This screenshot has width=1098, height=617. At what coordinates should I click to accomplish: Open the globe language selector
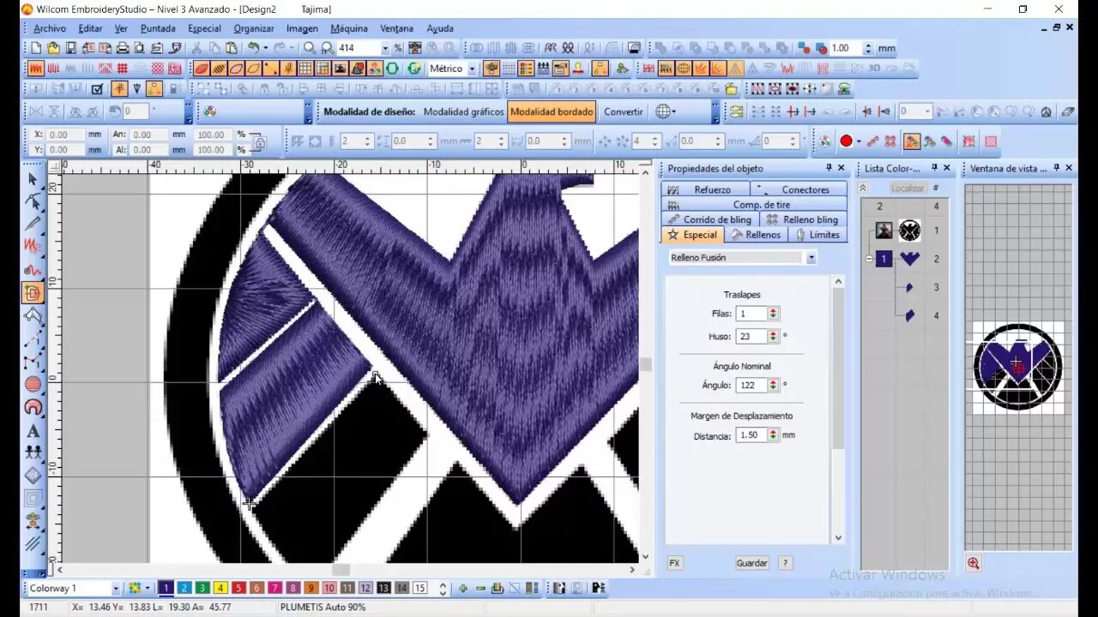click(665, 111)
